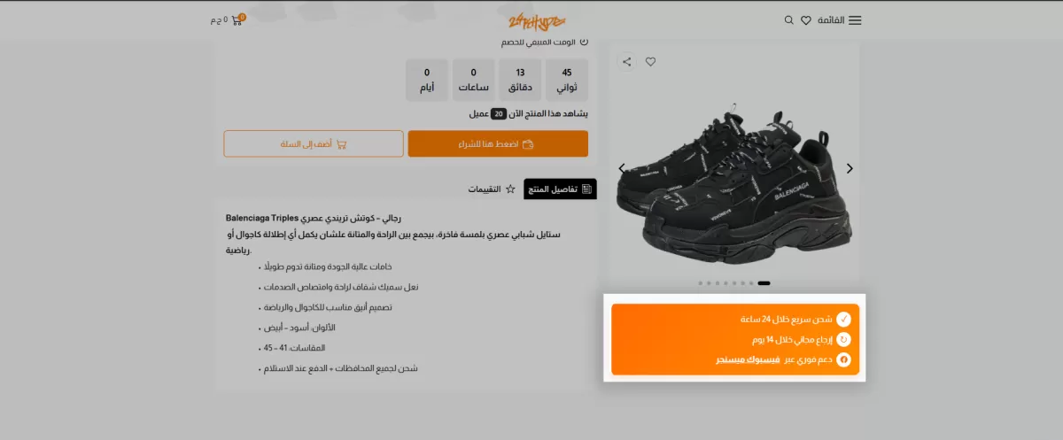The image size is (1063, 440).
Task: Show next product image with right arrow
Action: pos(850,168)
